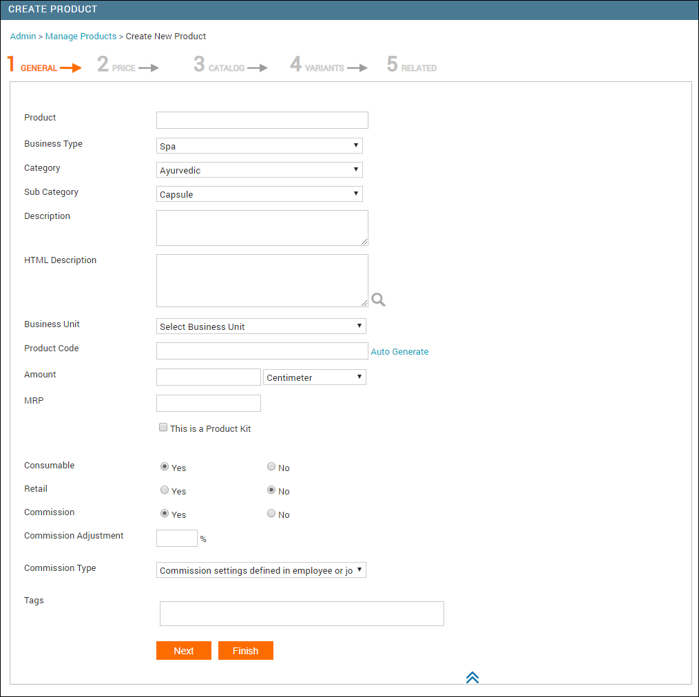Screen dimensions: 699x697
Task: Open the Business Type dropdown showing Spa
Action: 260,146
